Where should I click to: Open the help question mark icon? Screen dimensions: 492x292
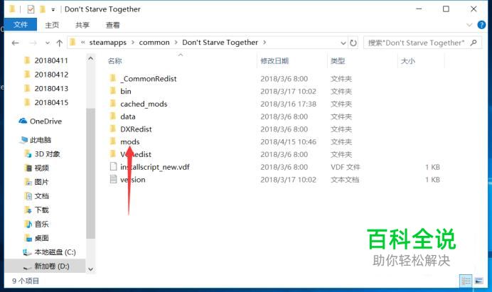click(481, 25)
